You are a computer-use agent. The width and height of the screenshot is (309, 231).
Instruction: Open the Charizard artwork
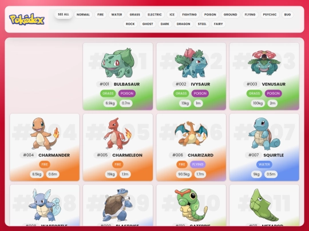[x=191, y=134]
